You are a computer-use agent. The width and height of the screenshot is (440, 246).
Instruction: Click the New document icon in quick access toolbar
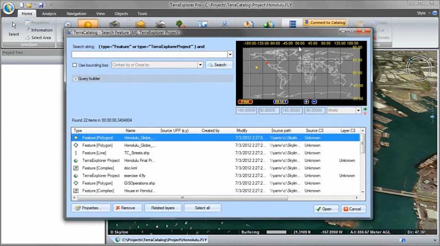tap(21, 5)
